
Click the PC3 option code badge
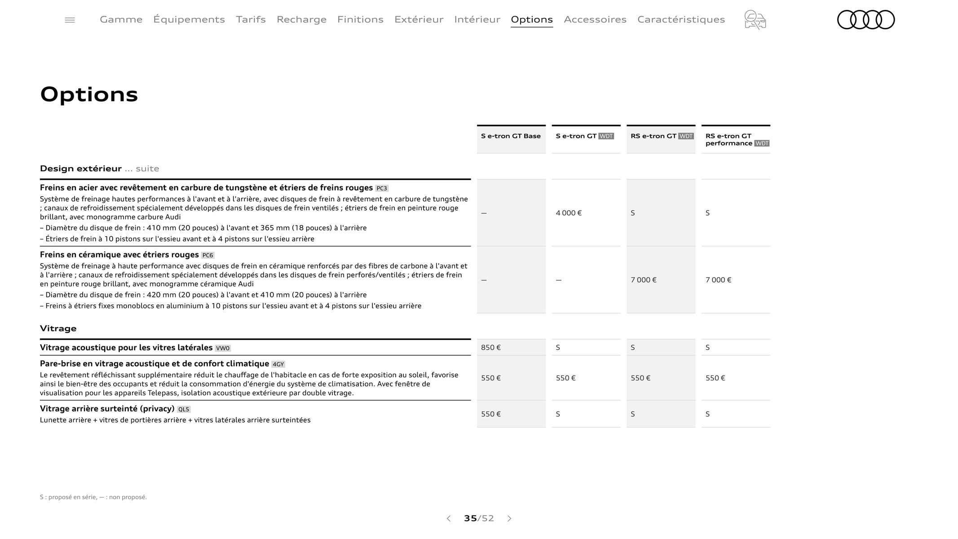(382, 188)
